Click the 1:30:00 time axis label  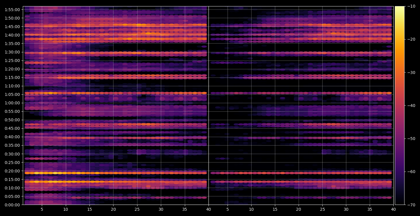pyautogui.click(x=12, y=52)
